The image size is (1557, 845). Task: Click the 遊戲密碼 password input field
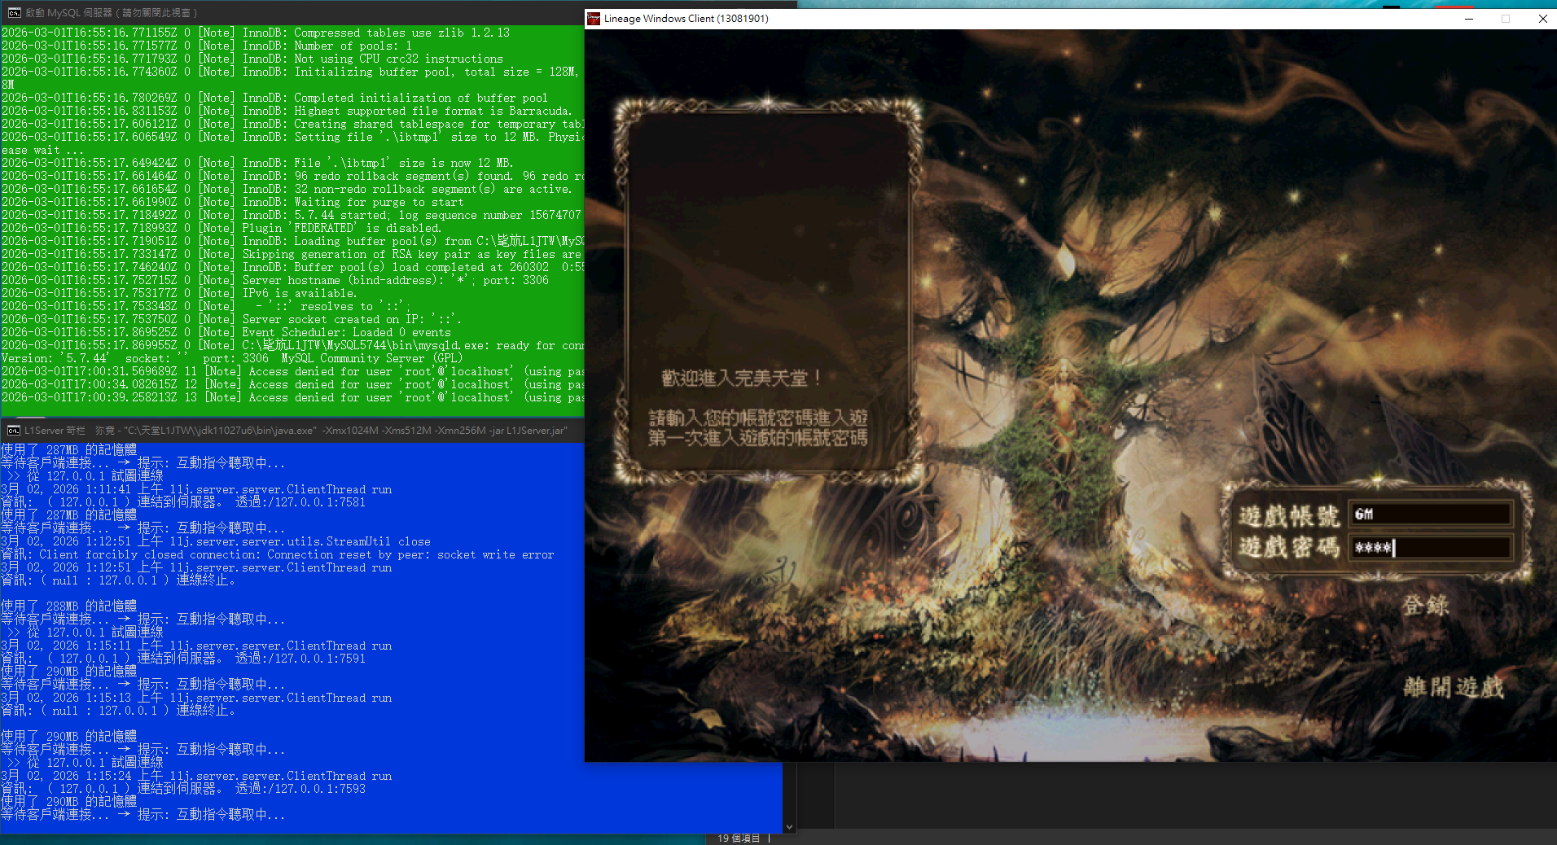click(1431, 548)
